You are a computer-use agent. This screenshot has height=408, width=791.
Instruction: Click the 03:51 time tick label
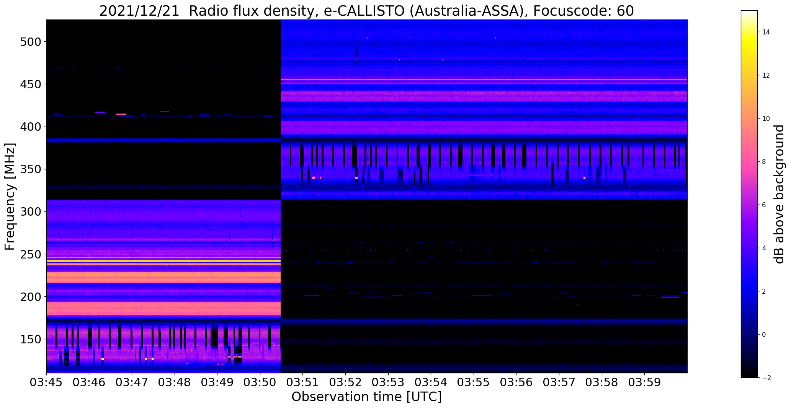tap(303, 382)
